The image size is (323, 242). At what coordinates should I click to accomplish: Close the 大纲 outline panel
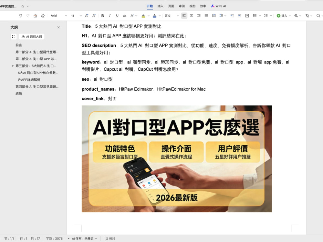(x=58, y=27)
